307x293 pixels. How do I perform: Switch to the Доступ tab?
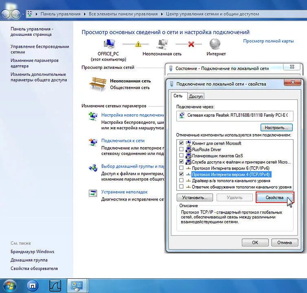(x=196, y=97)
